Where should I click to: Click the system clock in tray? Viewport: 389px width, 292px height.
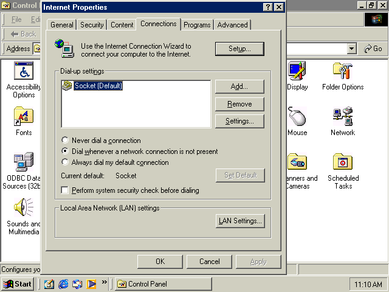[x=368, y=284]
